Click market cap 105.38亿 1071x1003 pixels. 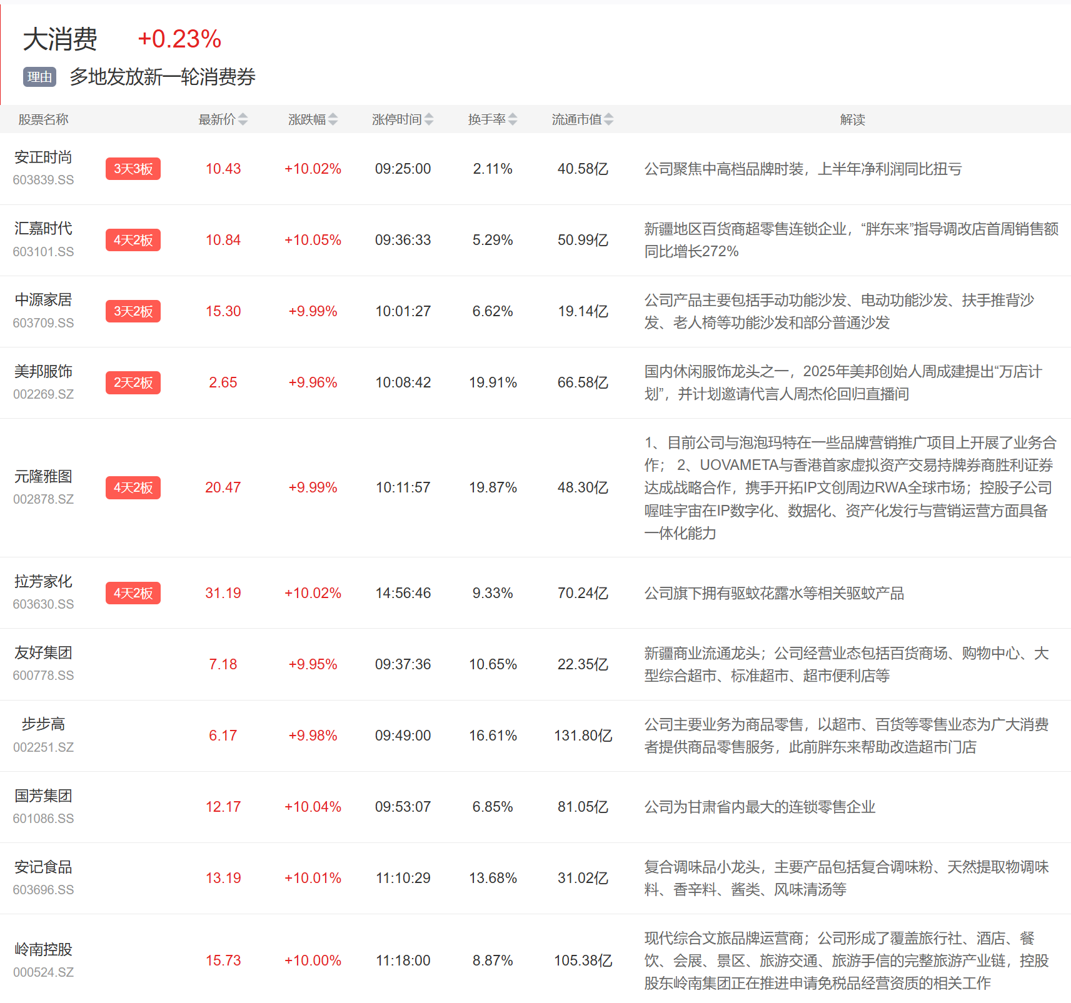click(583, 961)
